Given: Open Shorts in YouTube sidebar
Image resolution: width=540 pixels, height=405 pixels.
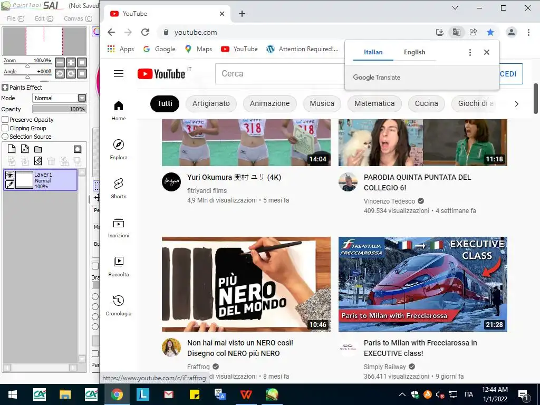Looking at the screenshot, I should 119,188.
